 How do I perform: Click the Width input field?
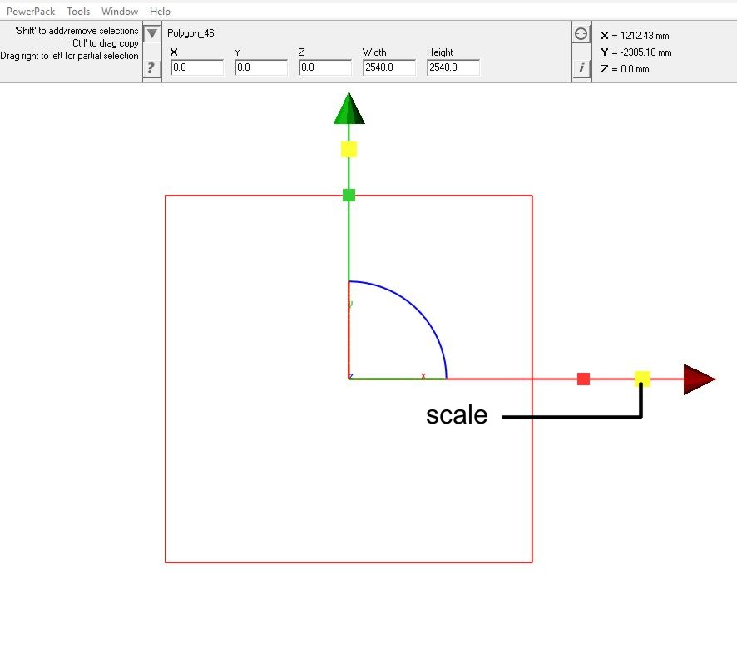[389, 68]
